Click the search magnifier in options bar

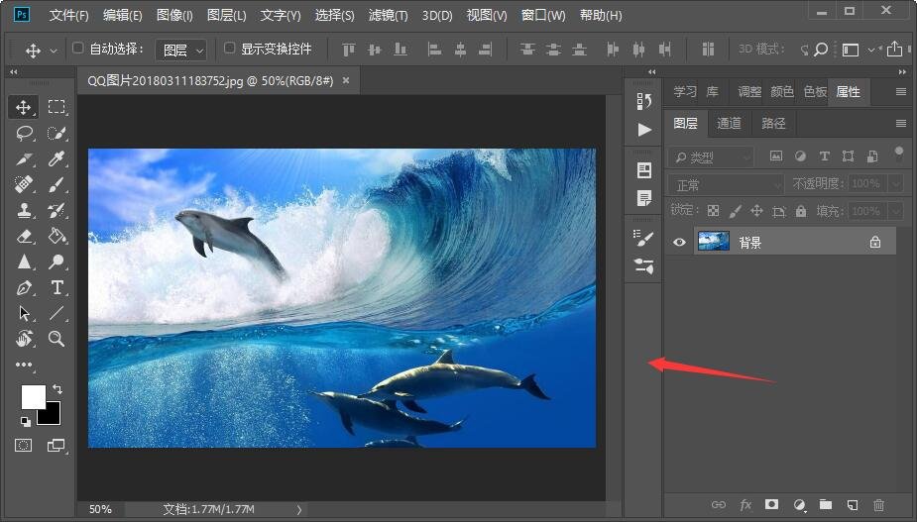821,50
